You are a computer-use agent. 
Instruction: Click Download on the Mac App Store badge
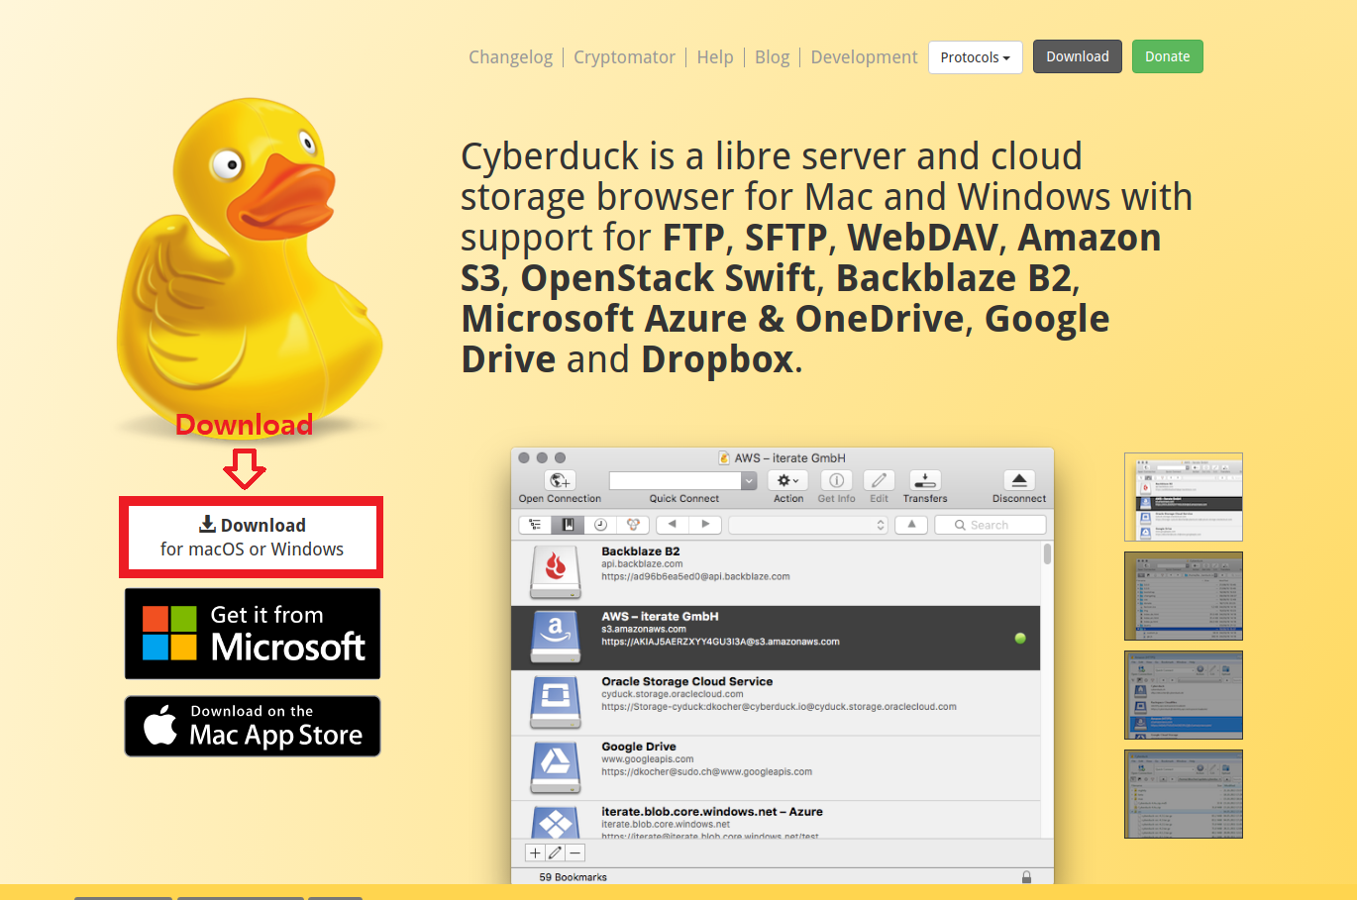253,726
